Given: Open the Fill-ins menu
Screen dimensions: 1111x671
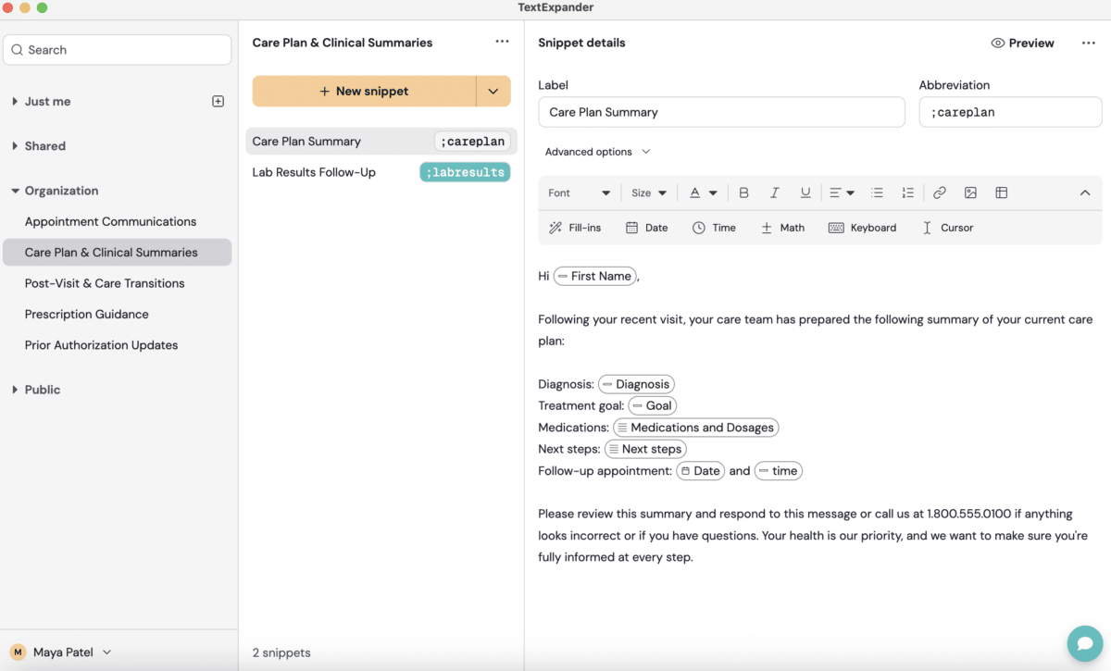Looking at the screenshot, I should [x=575, y=228].
